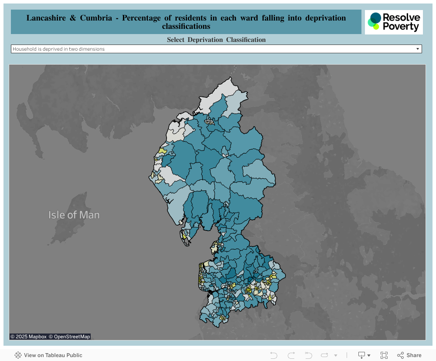Click the Resolve Poverty logo
The image size is (436, 361).
[x=394, y=22]
